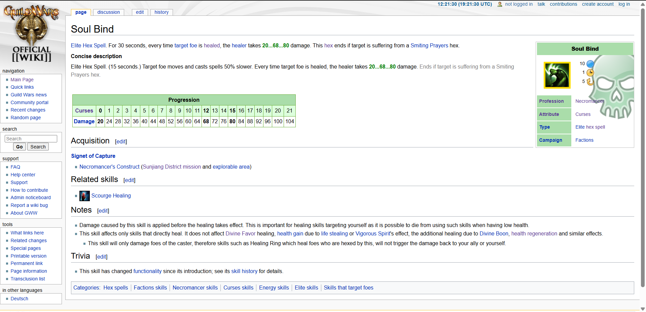
Task: Click Report a wiki bug
Action: point(29,205)
